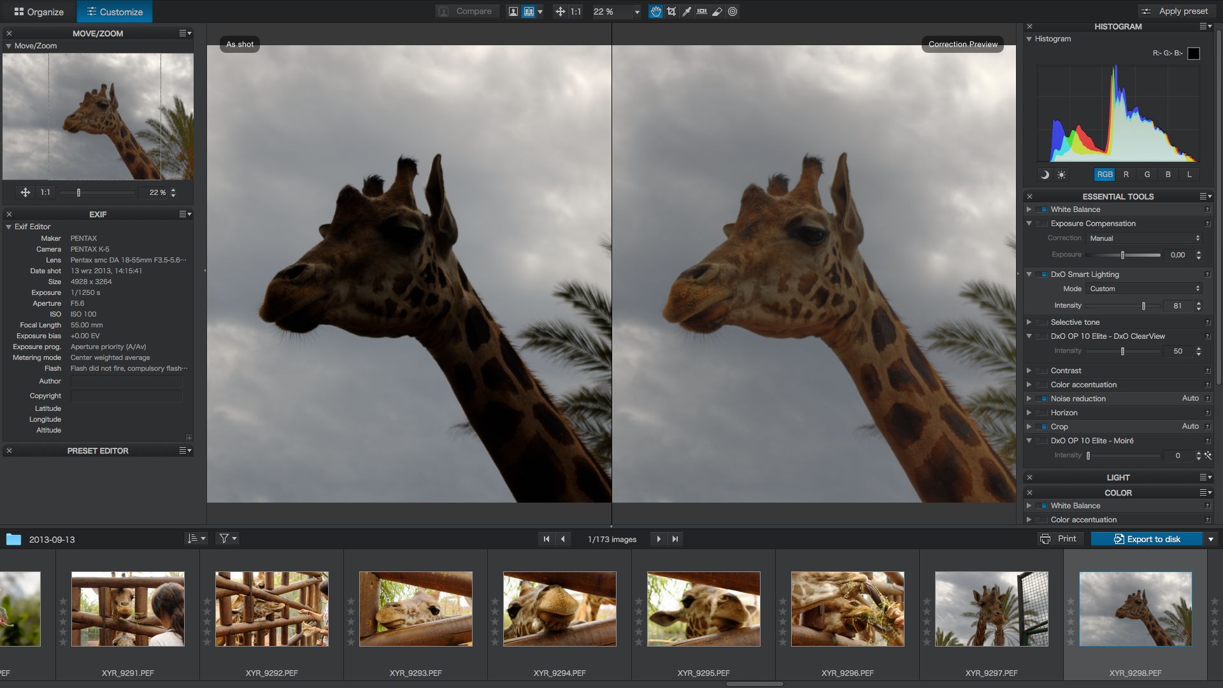
Task: Show red channel histogram
Action: [x=1126, y=175]
